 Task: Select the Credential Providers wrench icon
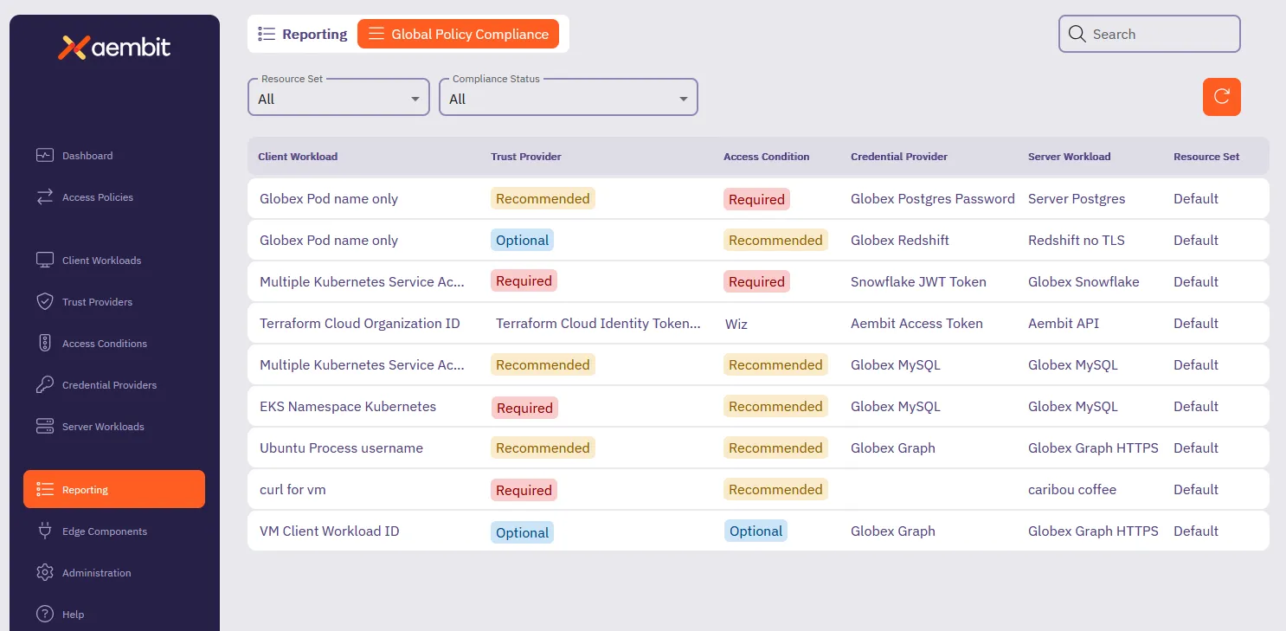pos(46,384)
